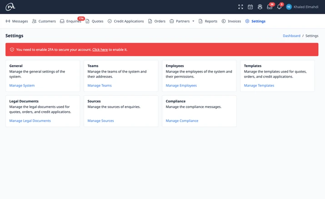
Task: Open the calendar icon in header
Action: pos(250,7)
